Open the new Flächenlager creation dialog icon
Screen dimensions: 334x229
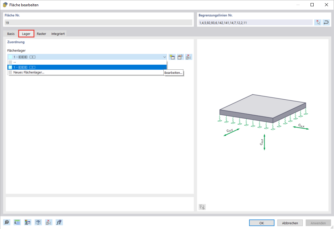172,57
